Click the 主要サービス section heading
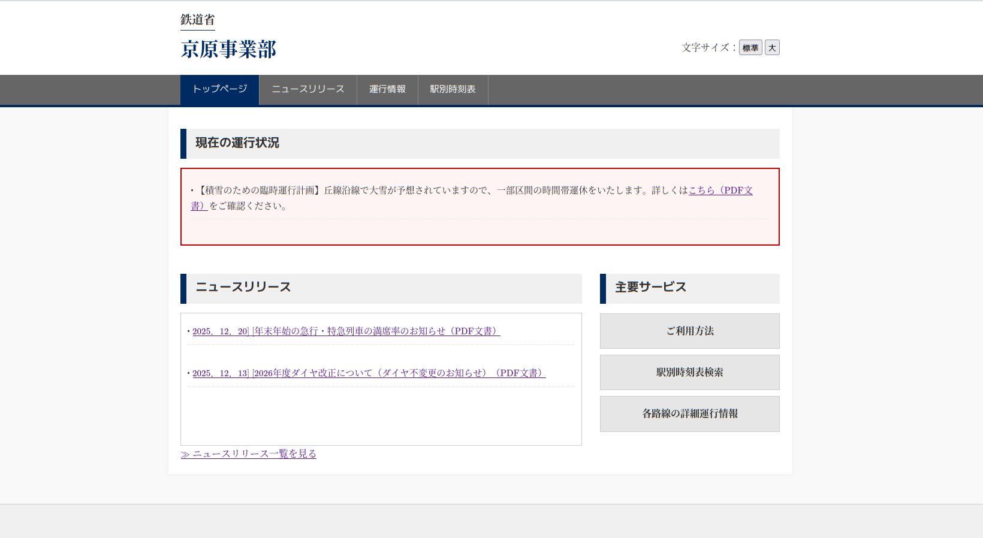This screenshot has height=538, width=983. tap(650, 288)
